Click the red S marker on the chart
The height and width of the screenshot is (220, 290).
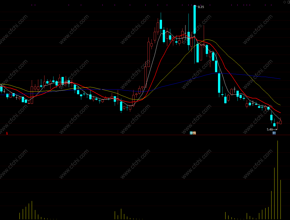(x=7, y=133)
